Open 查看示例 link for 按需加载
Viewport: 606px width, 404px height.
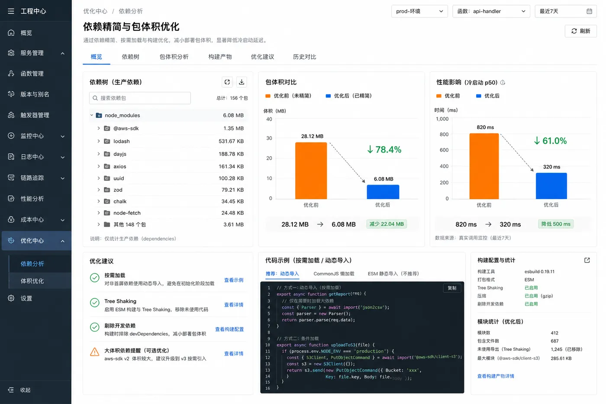click(x=234, y=280)
